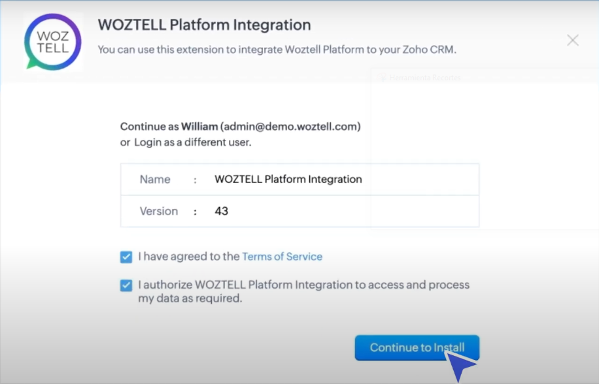Click the faint Herramienta Recortes label
The image size is (599, 384).
425,78
